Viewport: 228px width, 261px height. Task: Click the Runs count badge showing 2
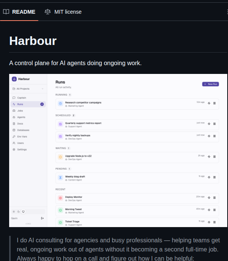click(42, 104)
